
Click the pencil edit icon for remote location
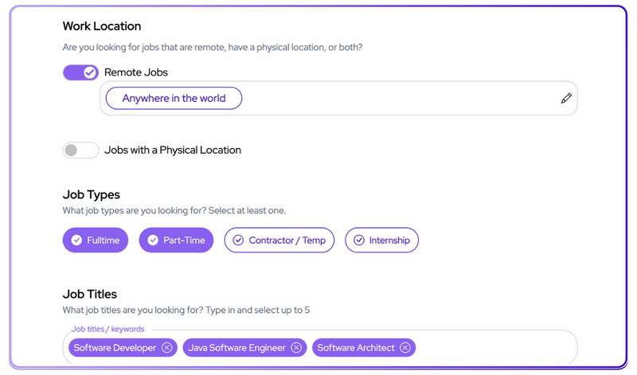(x=566, y=99)
